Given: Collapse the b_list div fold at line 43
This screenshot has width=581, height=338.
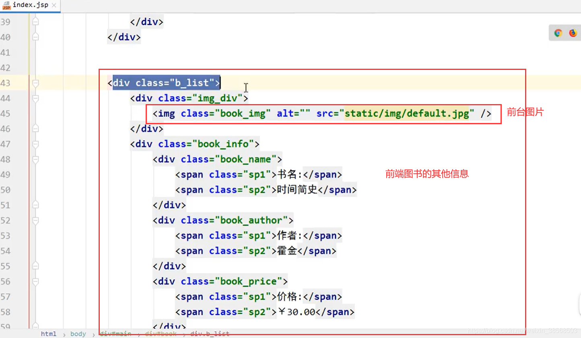Looking at the screenshot, I should (35, 83).
